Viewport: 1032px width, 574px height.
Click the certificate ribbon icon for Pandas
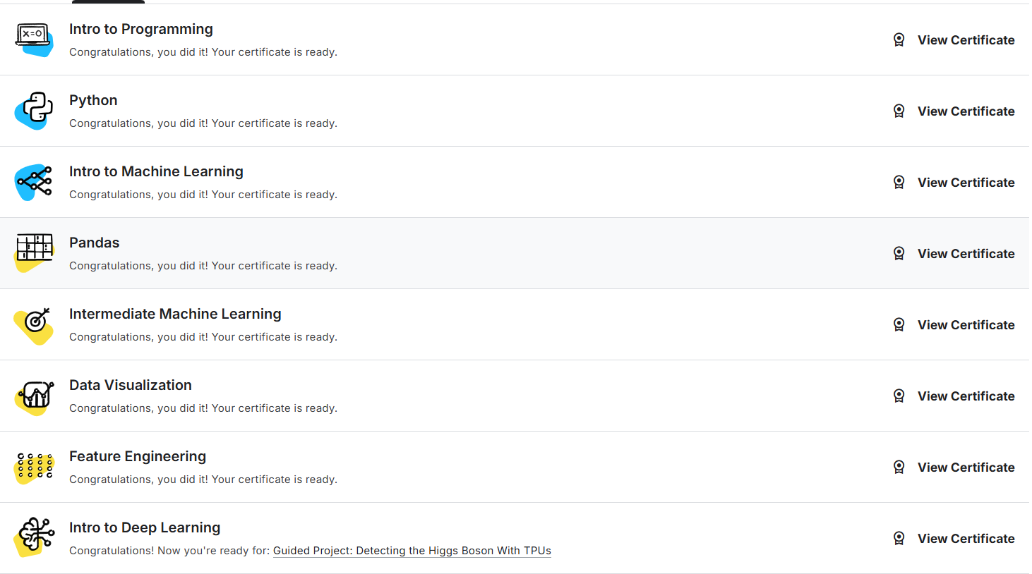pyautogui.click(x=899, y=253)
